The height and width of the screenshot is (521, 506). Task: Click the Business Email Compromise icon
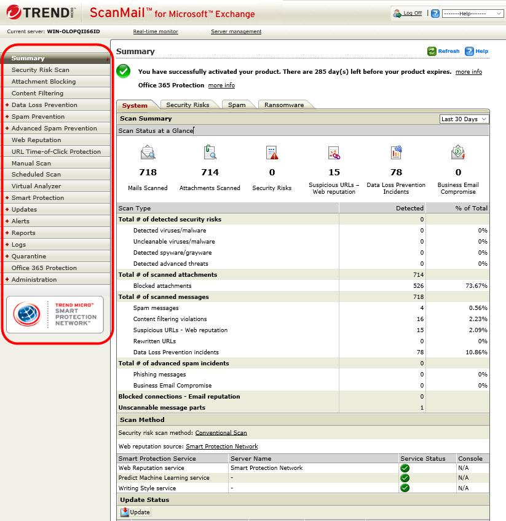(458, 153)
